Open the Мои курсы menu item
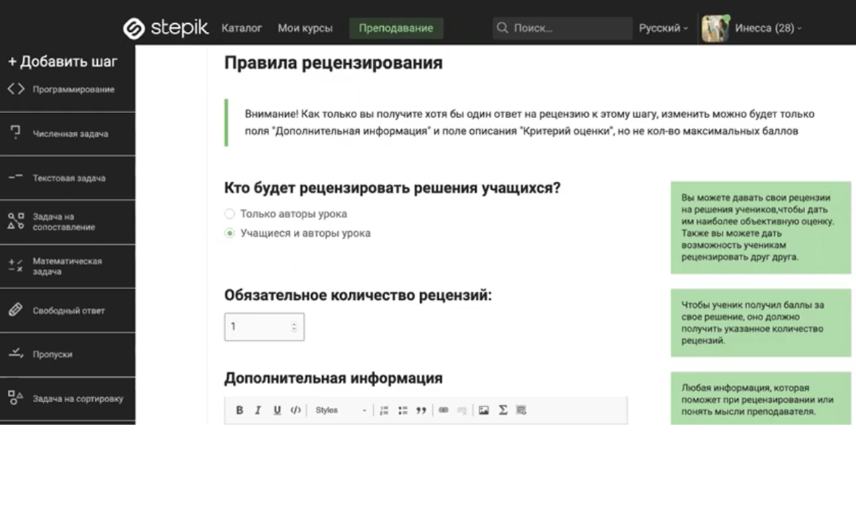This screenshot has width=856, height=529. (x=305, y=28)
